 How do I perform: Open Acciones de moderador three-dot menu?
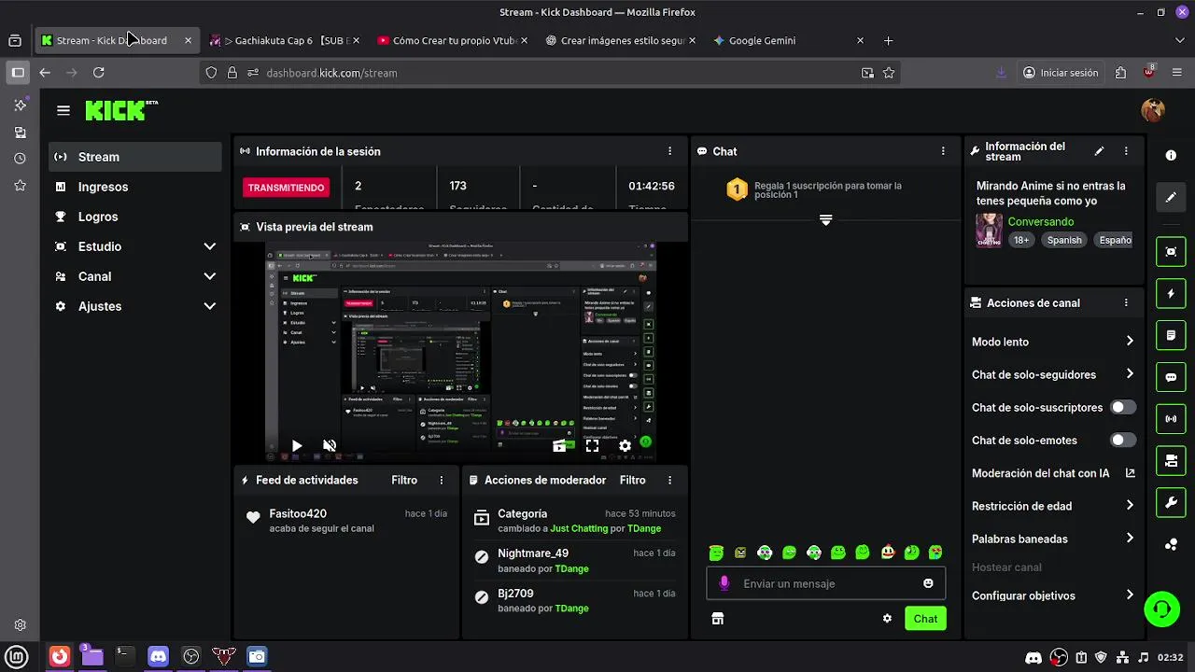coord(669,481)
